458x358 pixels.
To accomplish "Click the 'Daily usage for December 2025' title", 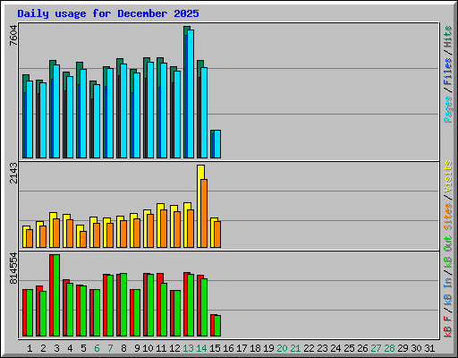I will tap(108, 13).
